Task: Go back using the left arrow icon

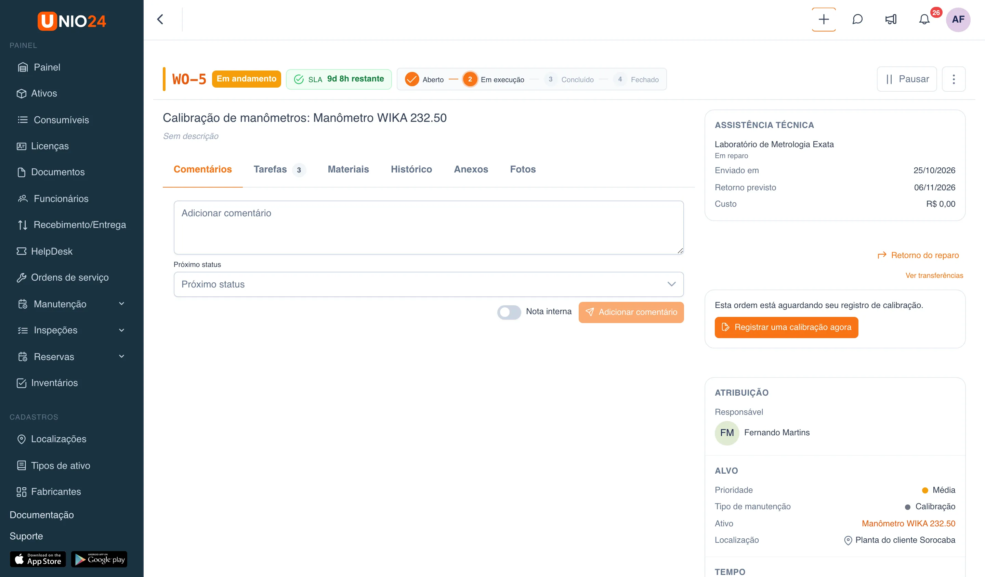Action: pos(160,19)
